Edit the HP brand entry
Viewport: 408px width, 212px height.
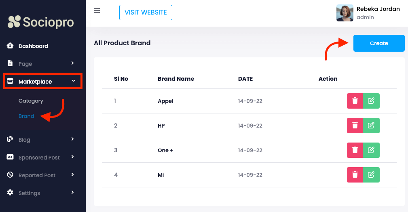[x=371, y=126]
